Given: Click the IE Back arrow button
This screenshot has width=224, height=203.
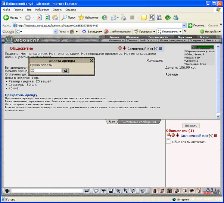Looking at the screenshot, I should click(6, 18).
